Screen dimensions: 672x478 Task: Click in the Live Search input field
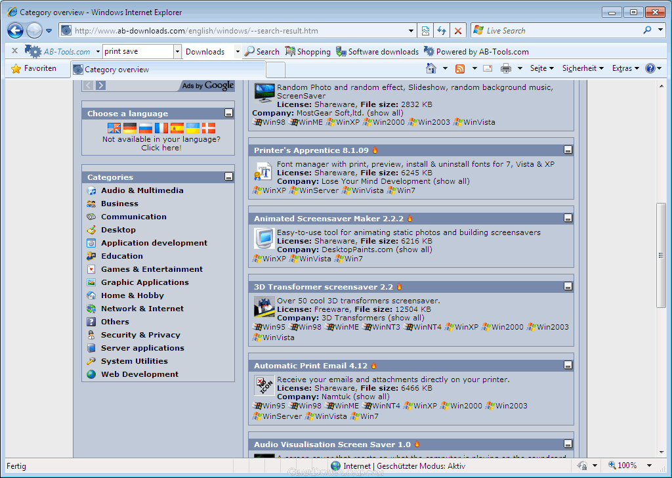(563, 30)
